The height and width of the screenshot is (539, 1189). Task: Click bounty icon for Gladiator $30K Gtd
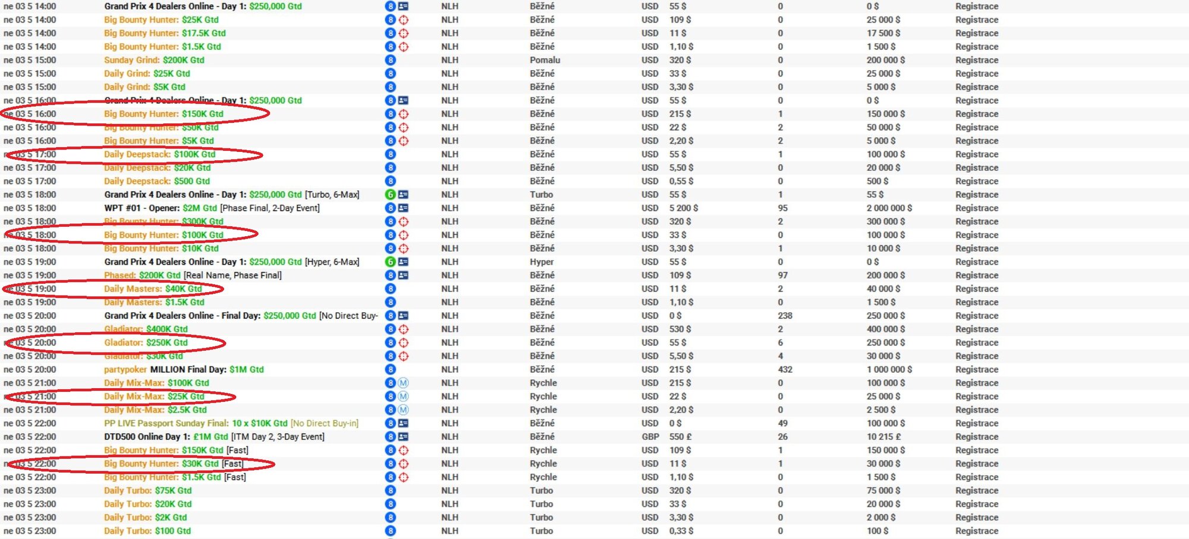(404, 356)
